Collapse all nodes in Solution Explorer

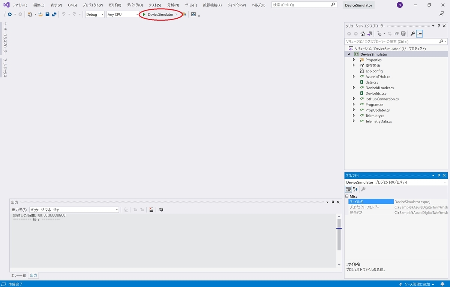397,34
